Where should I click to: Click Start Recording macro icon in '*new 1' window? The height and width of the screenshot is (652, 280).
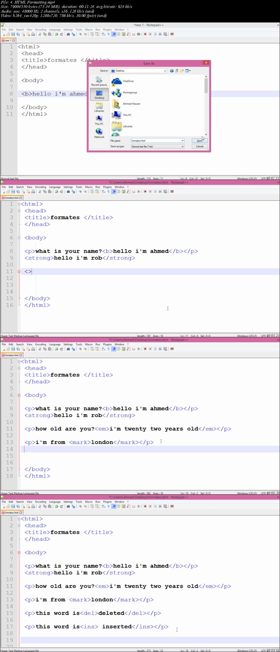(x=145, y=34)
